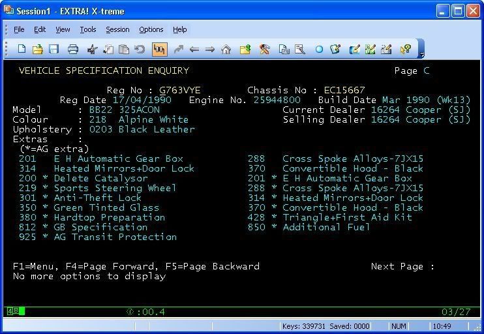This screenshot has width=484, height=334.
Task: Open the File menu
Action: [x=19, y=29]
